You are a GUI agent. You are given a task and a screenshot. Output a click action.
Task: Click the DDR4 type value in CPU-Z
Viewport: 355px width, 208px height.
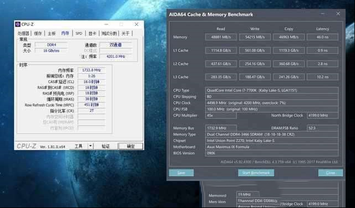coord(52,45)
